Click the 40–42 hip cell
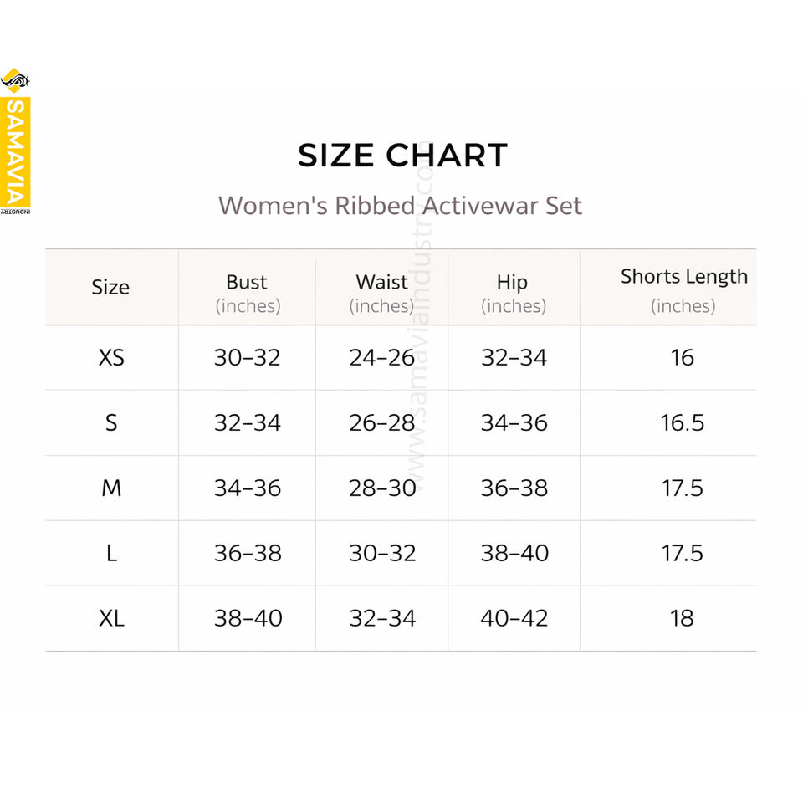Image resolution: width=803 pixels, height=803 pixels. point(514,619)
